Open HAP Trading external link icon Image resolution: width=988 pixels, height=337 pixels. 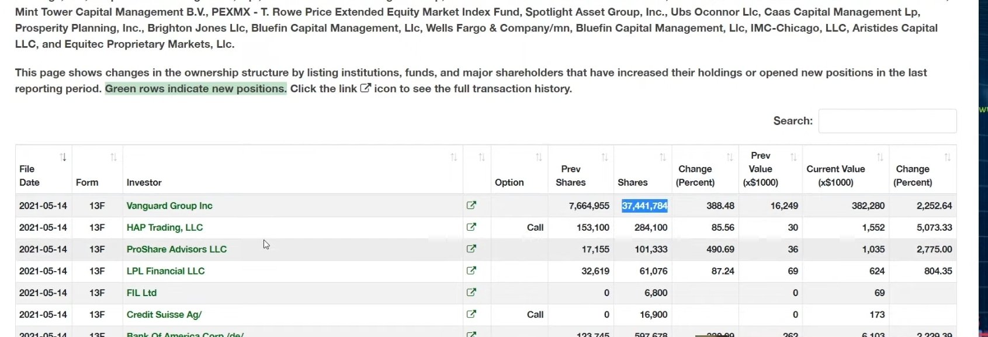coord(472,227)
